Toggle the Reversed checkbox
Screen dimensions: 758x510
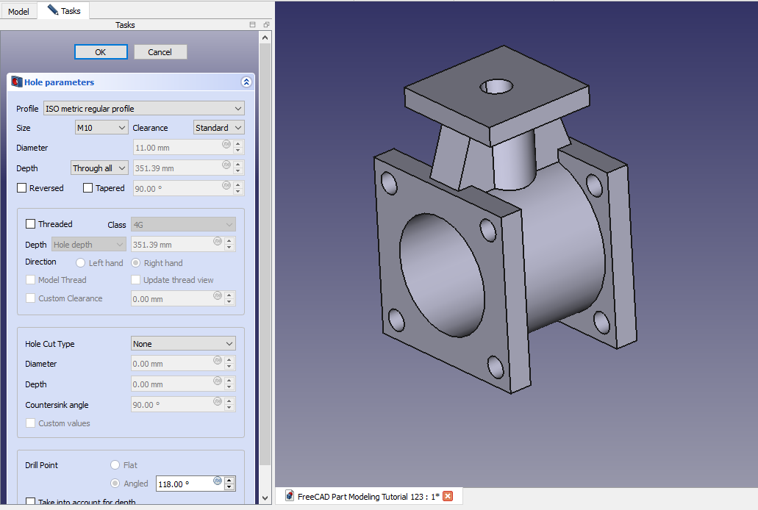pos(22,188)
